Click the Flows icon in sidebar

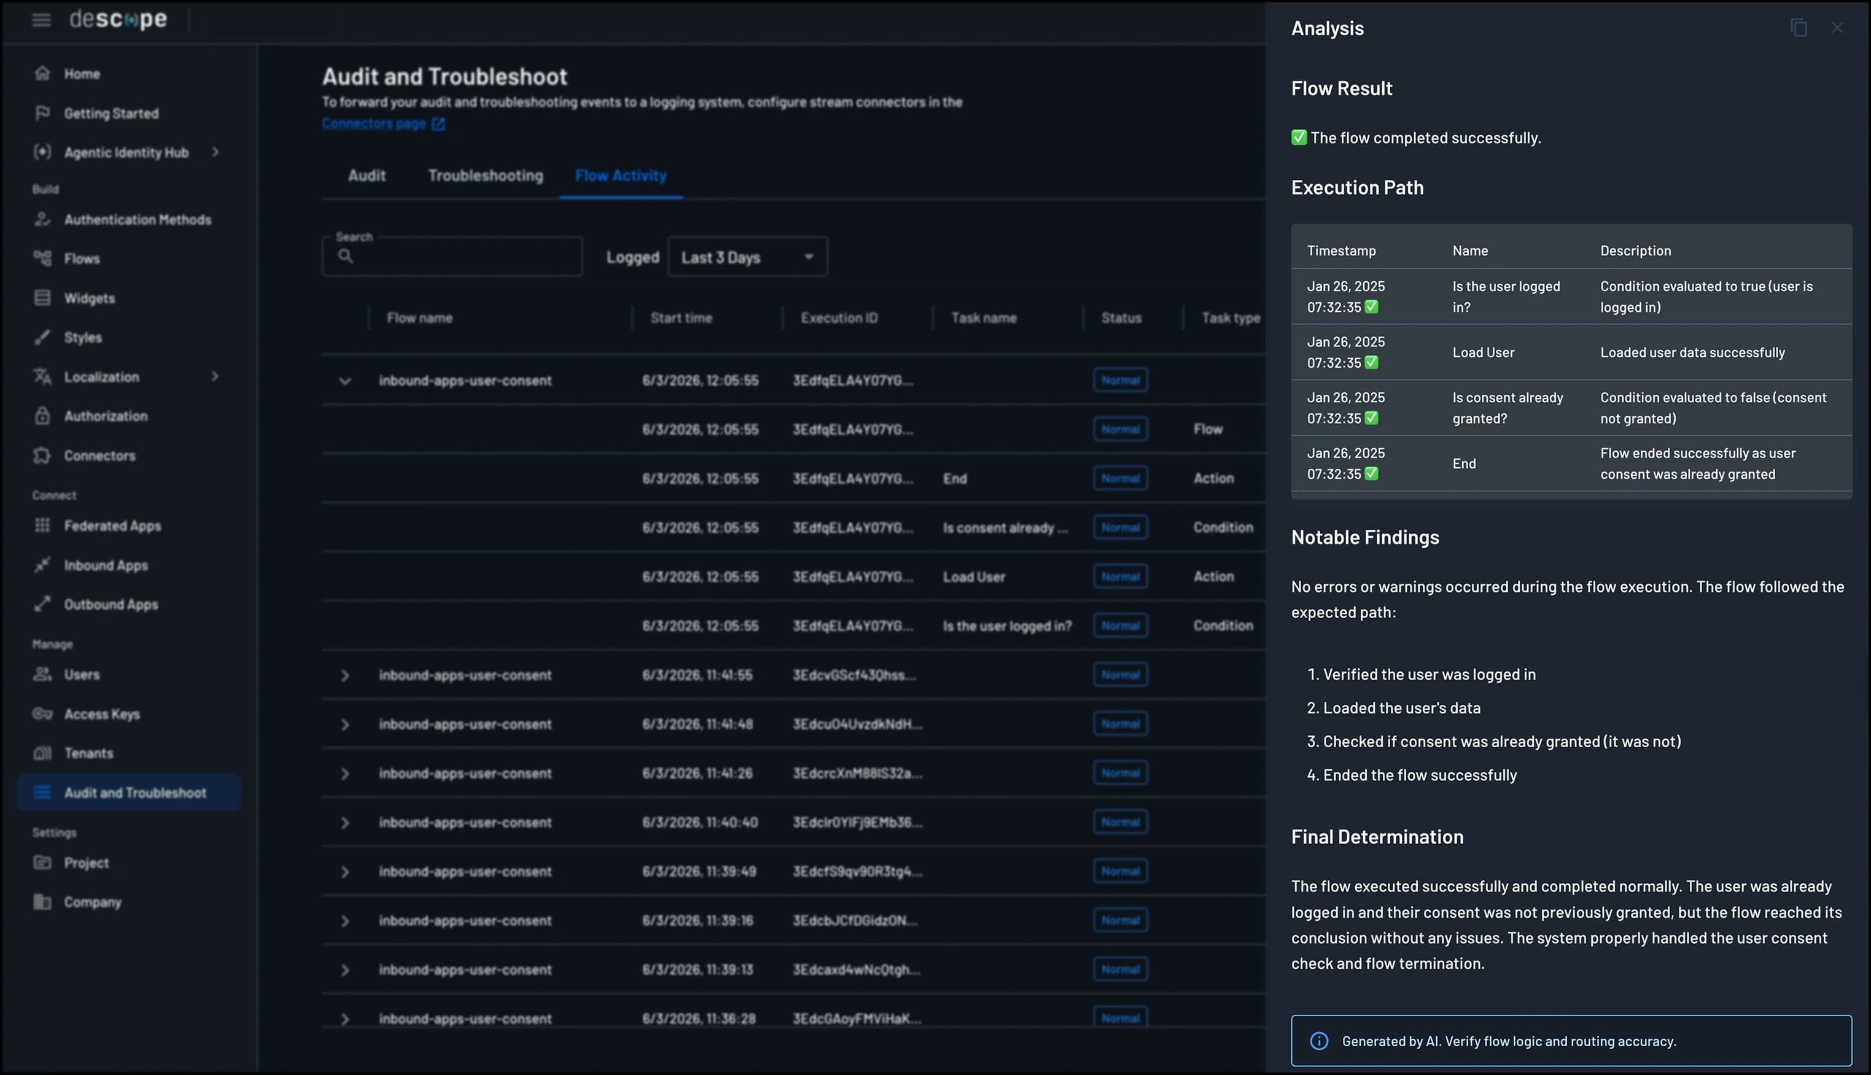pos(42,258)
